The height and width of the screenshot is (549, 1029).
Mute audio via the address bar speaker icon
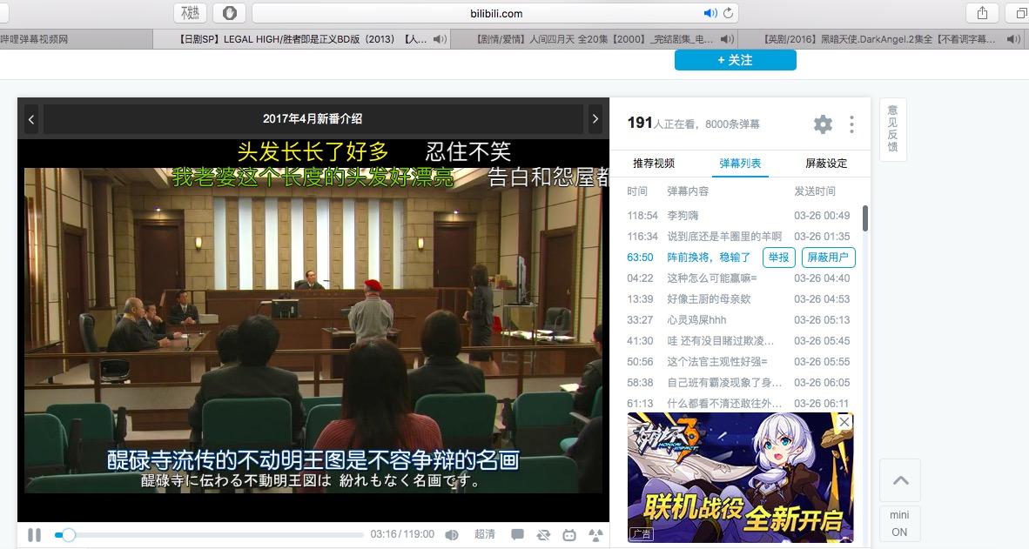[710, 13]
